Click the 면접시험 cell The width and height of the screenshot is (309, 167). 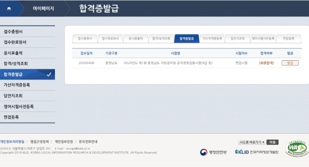click(x=241, y=63)
